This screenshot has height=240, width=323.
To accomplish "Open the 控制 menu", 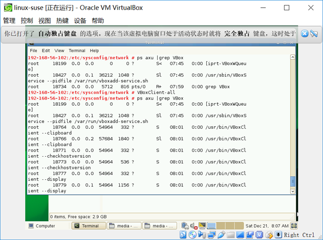I will 27,20.
